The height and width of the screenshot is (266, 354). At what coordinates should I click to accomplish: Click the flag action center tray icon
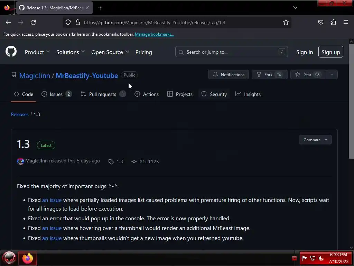point(304,258)
